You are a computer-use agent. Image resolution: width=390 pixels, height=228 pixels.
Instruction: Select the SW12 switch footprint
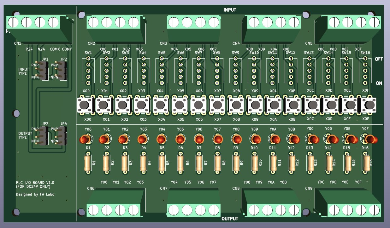tap(291, 71)
